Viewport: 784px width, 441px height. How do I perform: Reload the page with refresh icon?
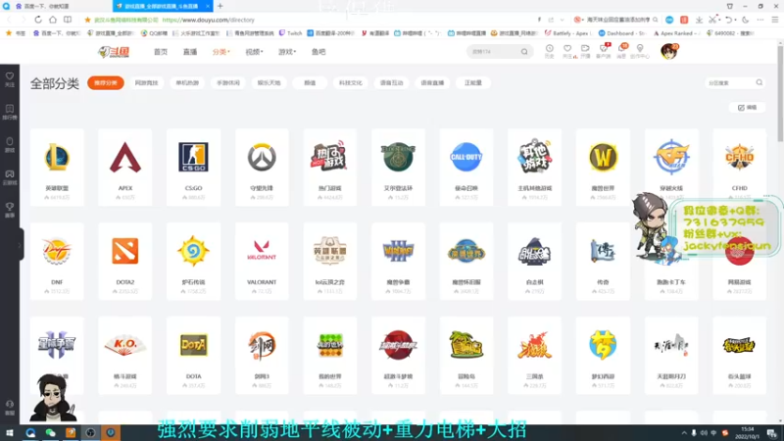point(38,20)
